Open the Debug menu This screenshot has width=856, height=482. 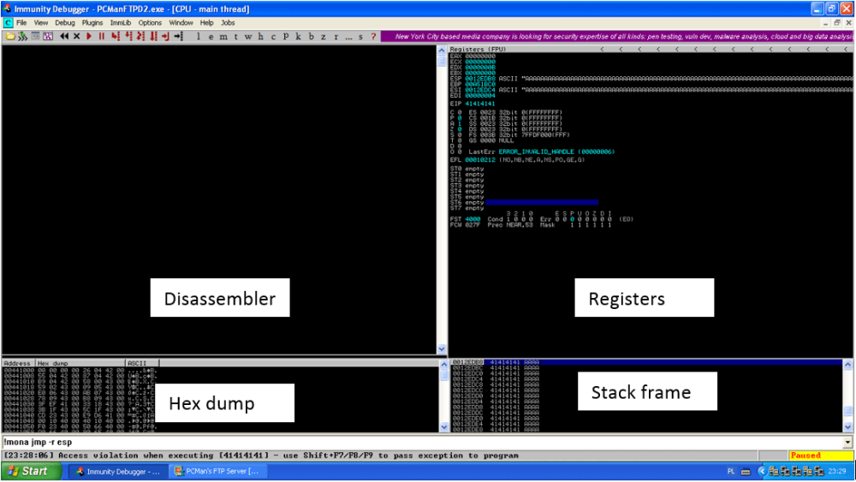64,23
